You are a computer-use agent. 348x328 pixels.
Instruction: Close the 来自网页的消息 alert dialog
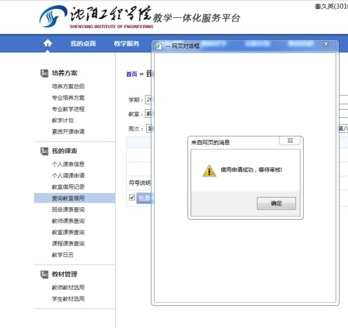tap(290, 141)
